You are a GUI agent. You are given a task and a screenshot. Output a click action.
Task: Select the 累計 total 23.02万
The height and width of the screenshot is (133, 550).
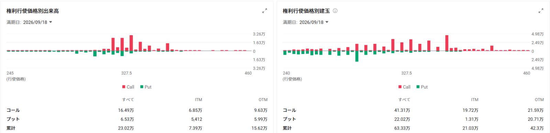[x=126, y=128]
